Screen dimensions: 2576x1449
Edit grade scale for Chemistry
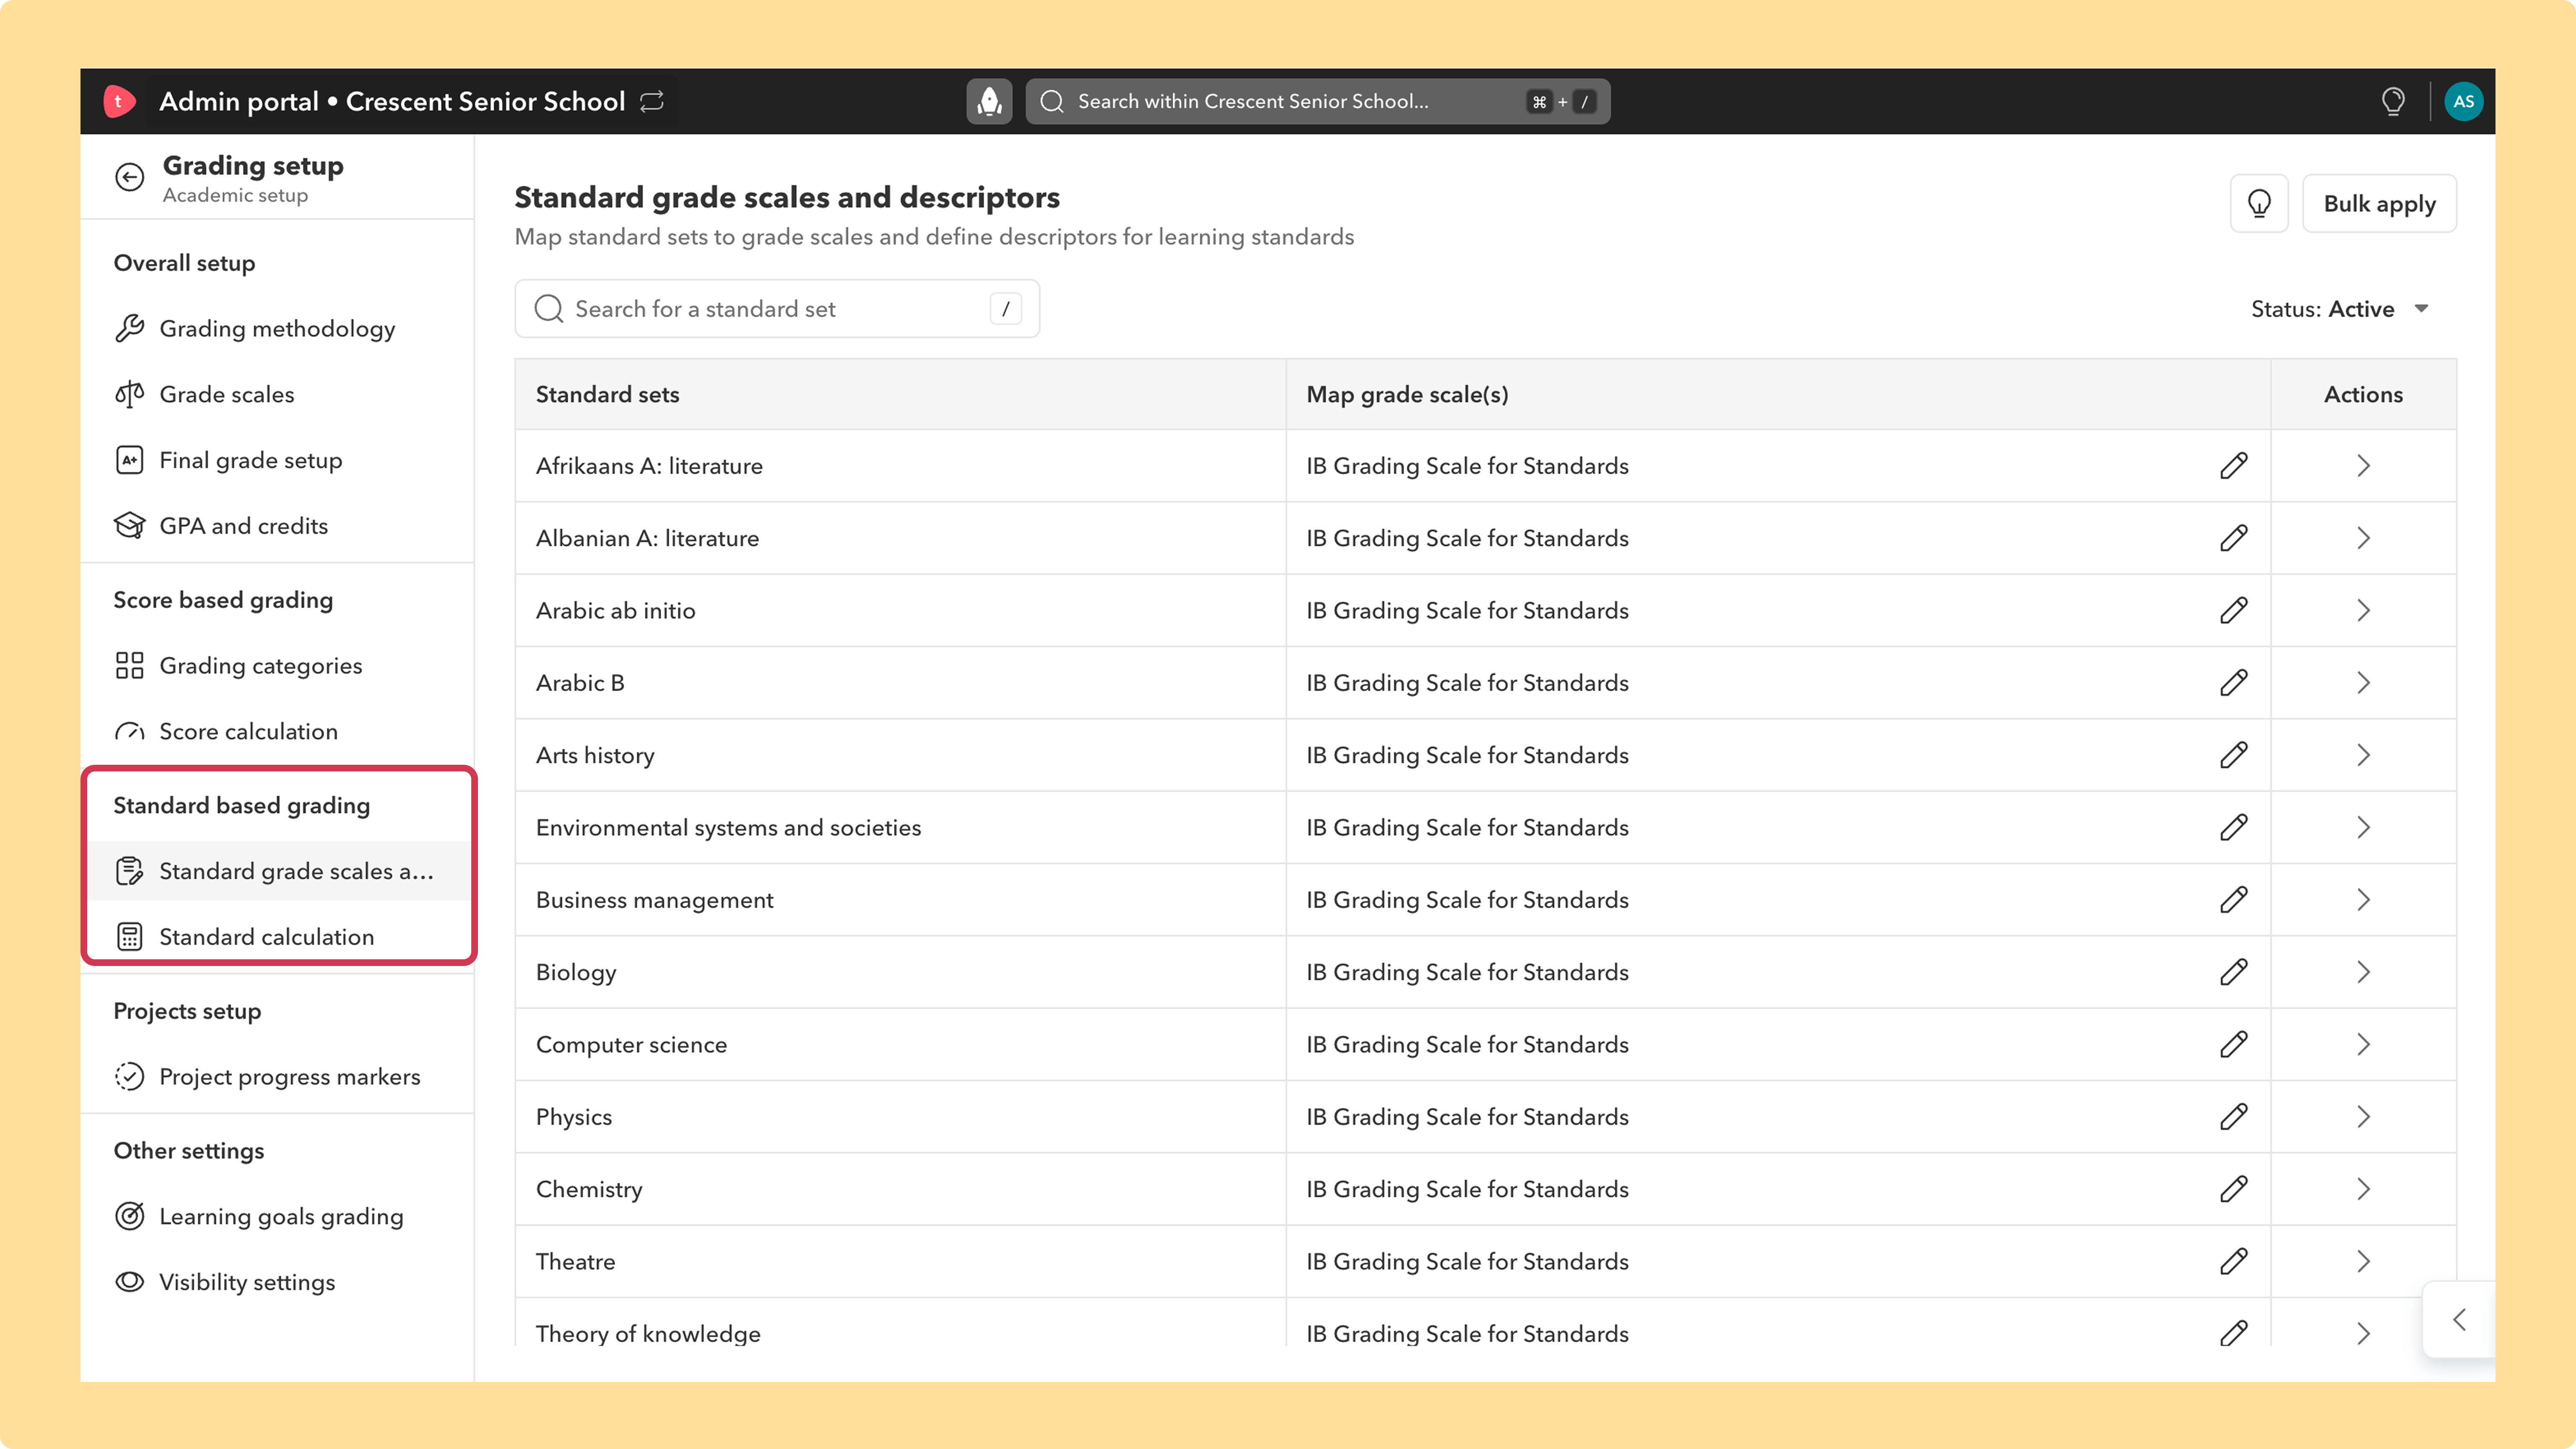2234,1189
